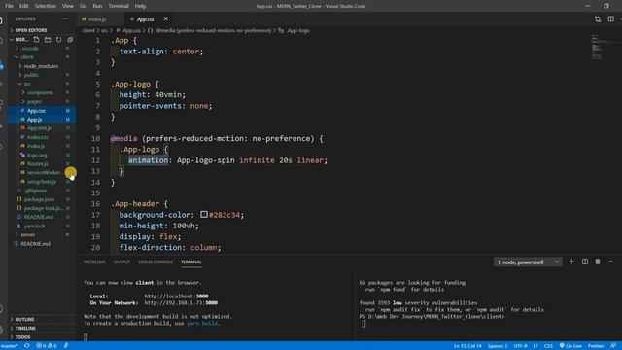This screenshot has height=350, width=622.
Task: Split the terminal panel
Action: (x=585, y=262)
